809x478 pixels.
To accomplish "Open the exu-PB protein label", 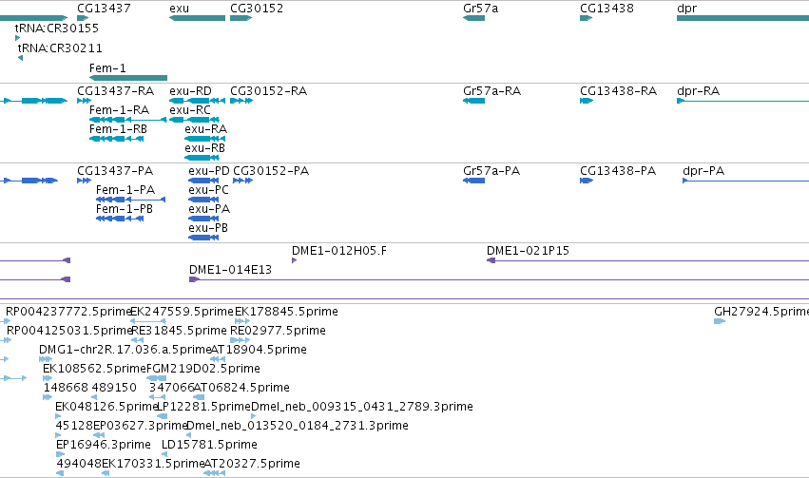I will tap(208, 228).
